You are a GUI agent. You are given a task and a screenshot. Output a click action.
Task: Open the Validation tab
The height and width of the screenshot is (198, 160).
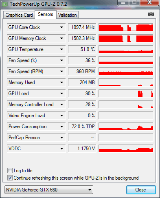[67, 15]
